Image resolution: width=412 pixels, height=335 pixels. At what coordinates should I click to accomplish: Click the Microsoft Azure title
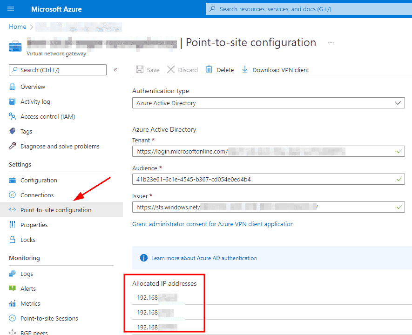coord(56,9)
